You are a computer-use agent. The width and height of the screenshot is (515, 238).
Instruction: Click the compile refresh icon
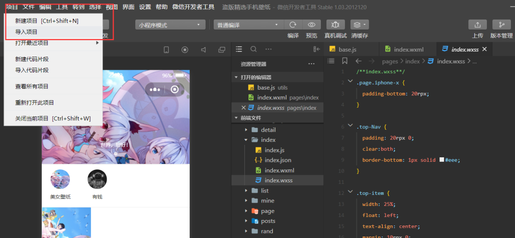(x=293, y=25)
